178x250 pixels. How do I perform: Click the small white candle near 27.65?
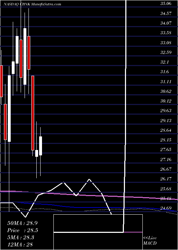click(x=37, y=153)
